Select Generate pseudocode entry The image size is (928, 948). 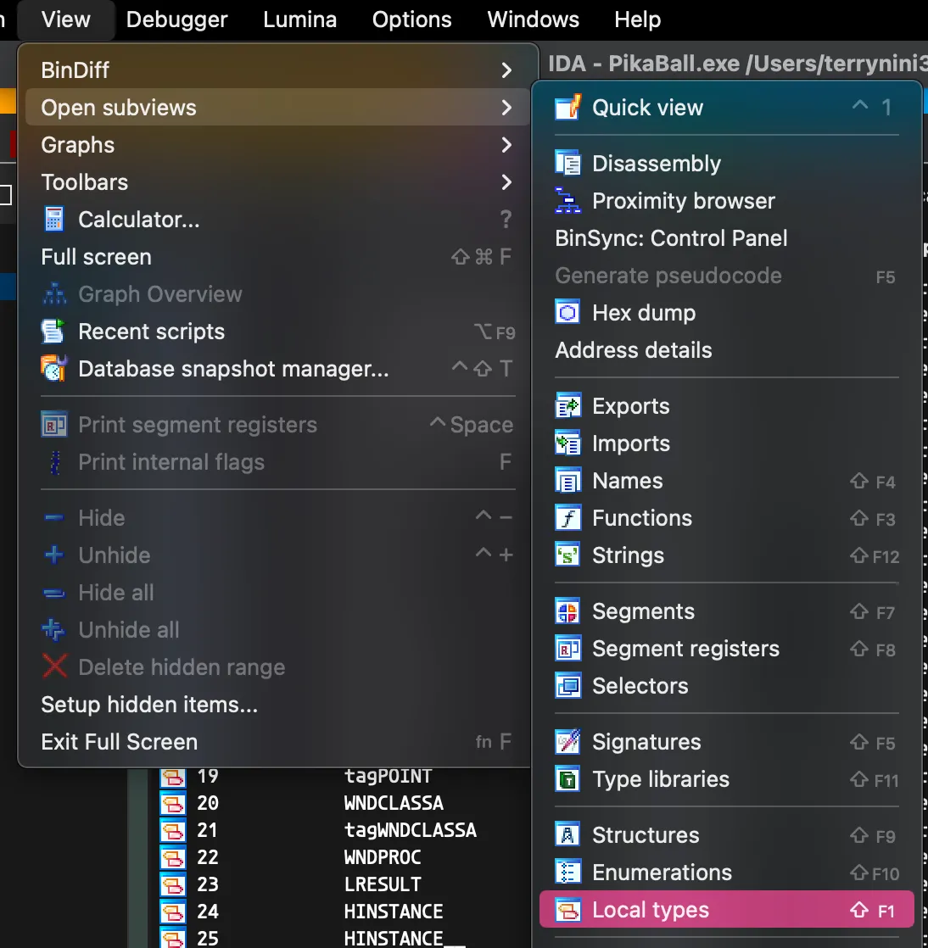click(x=727, y=276)
